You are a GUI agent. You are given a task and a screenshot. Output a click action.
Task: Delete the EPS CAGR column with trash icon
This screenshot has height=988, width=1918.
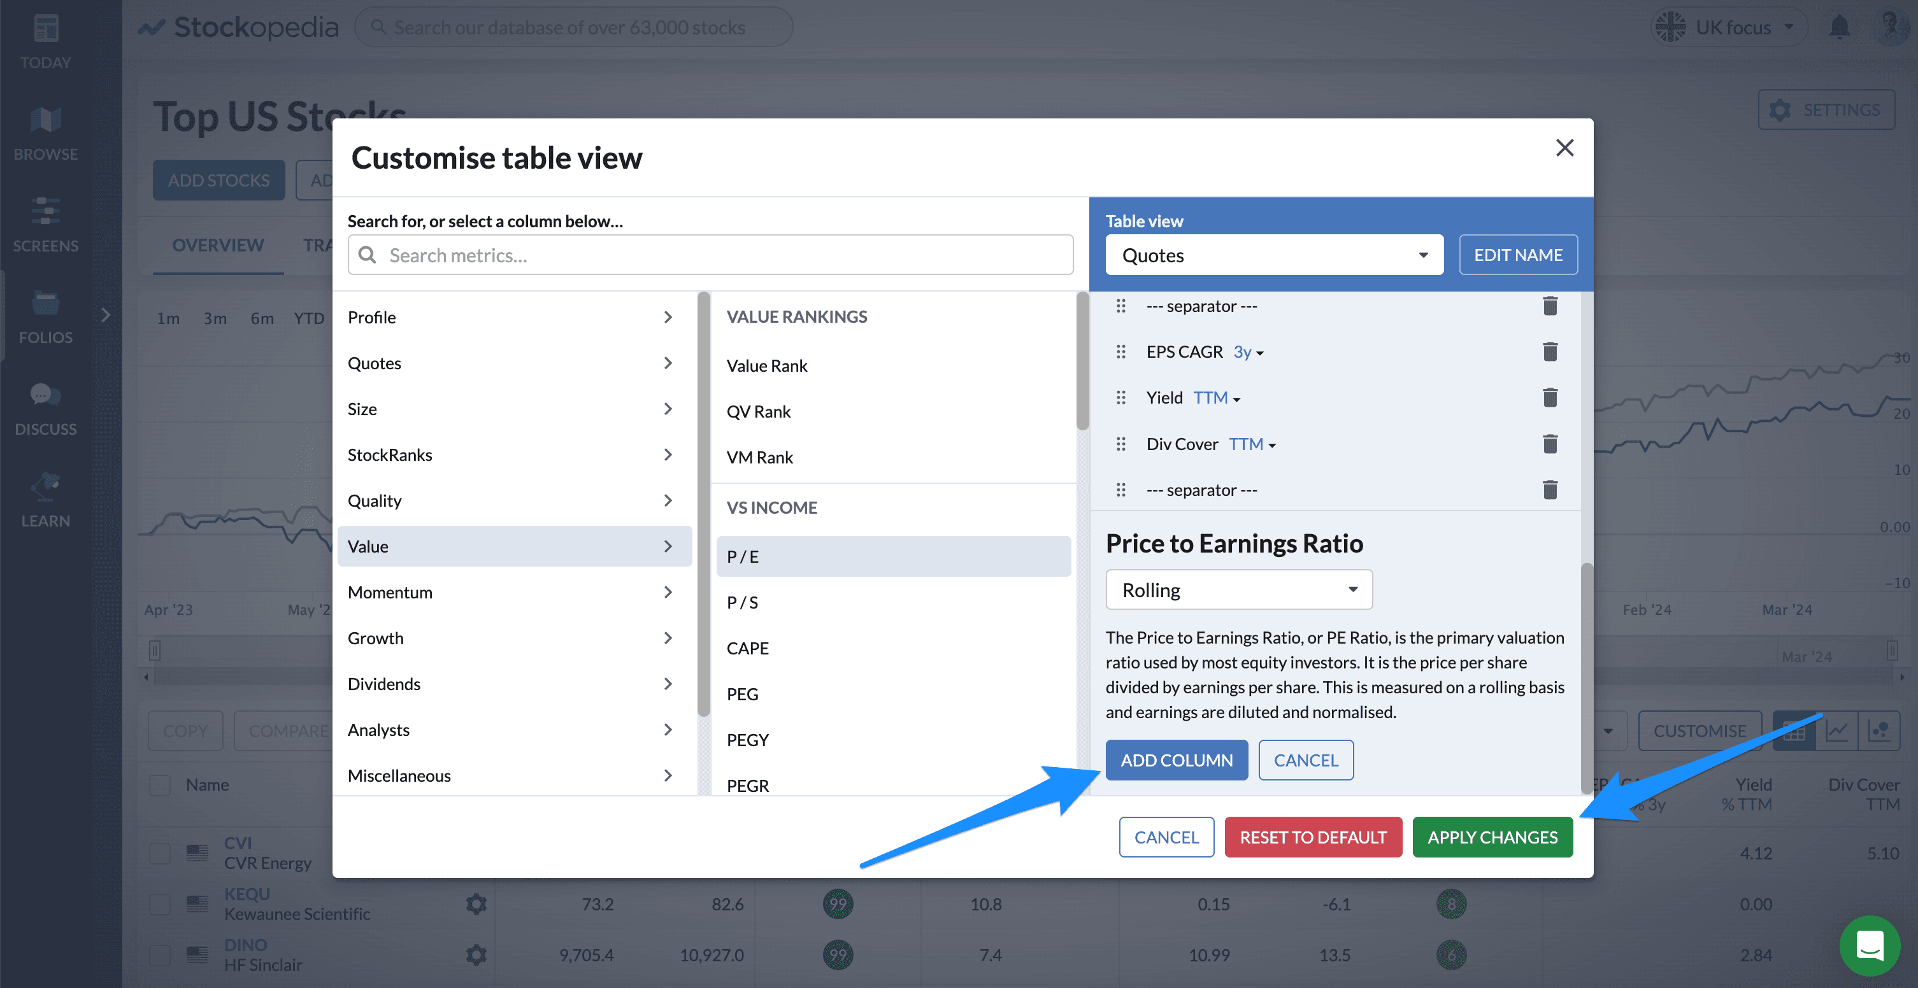click(1549, 352)
